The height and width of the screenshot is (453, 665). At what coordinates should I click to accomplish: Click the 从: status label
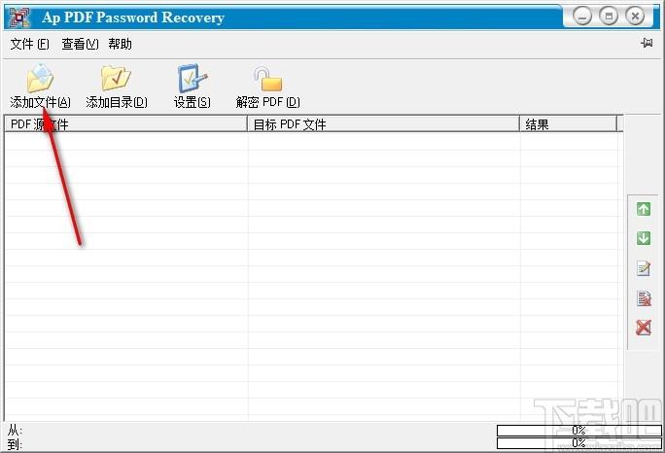(x=15, y=431)
